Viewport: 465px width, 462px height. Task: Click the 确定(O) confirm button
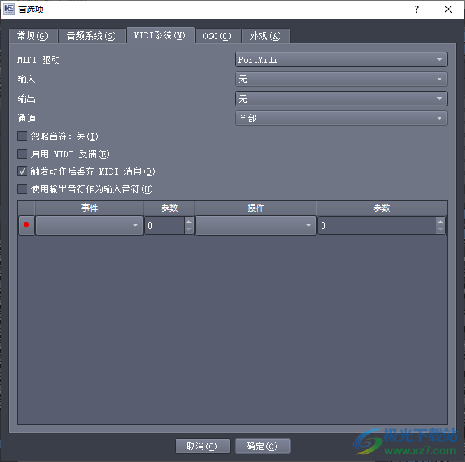pos(262,446)
